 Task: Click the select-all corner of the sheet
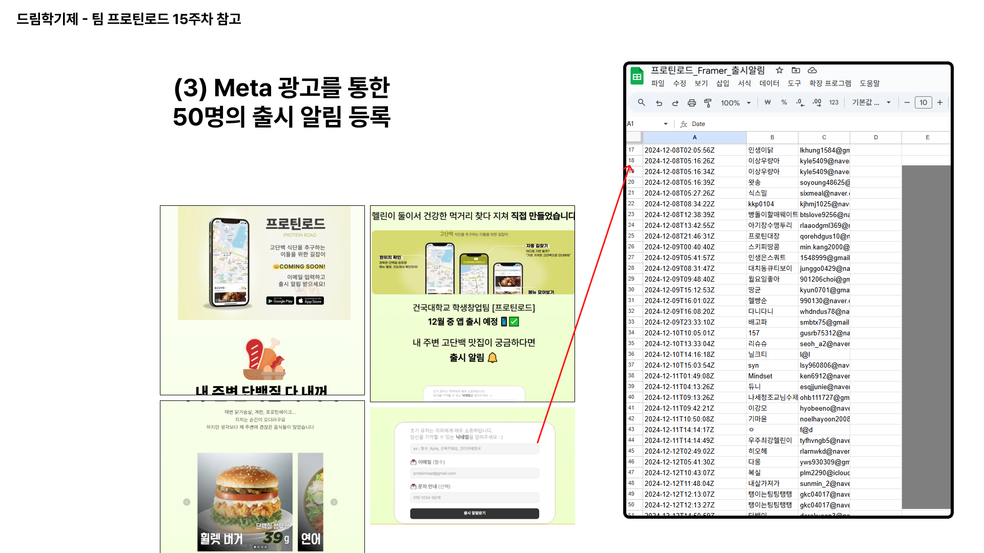[x=634, y=137]
